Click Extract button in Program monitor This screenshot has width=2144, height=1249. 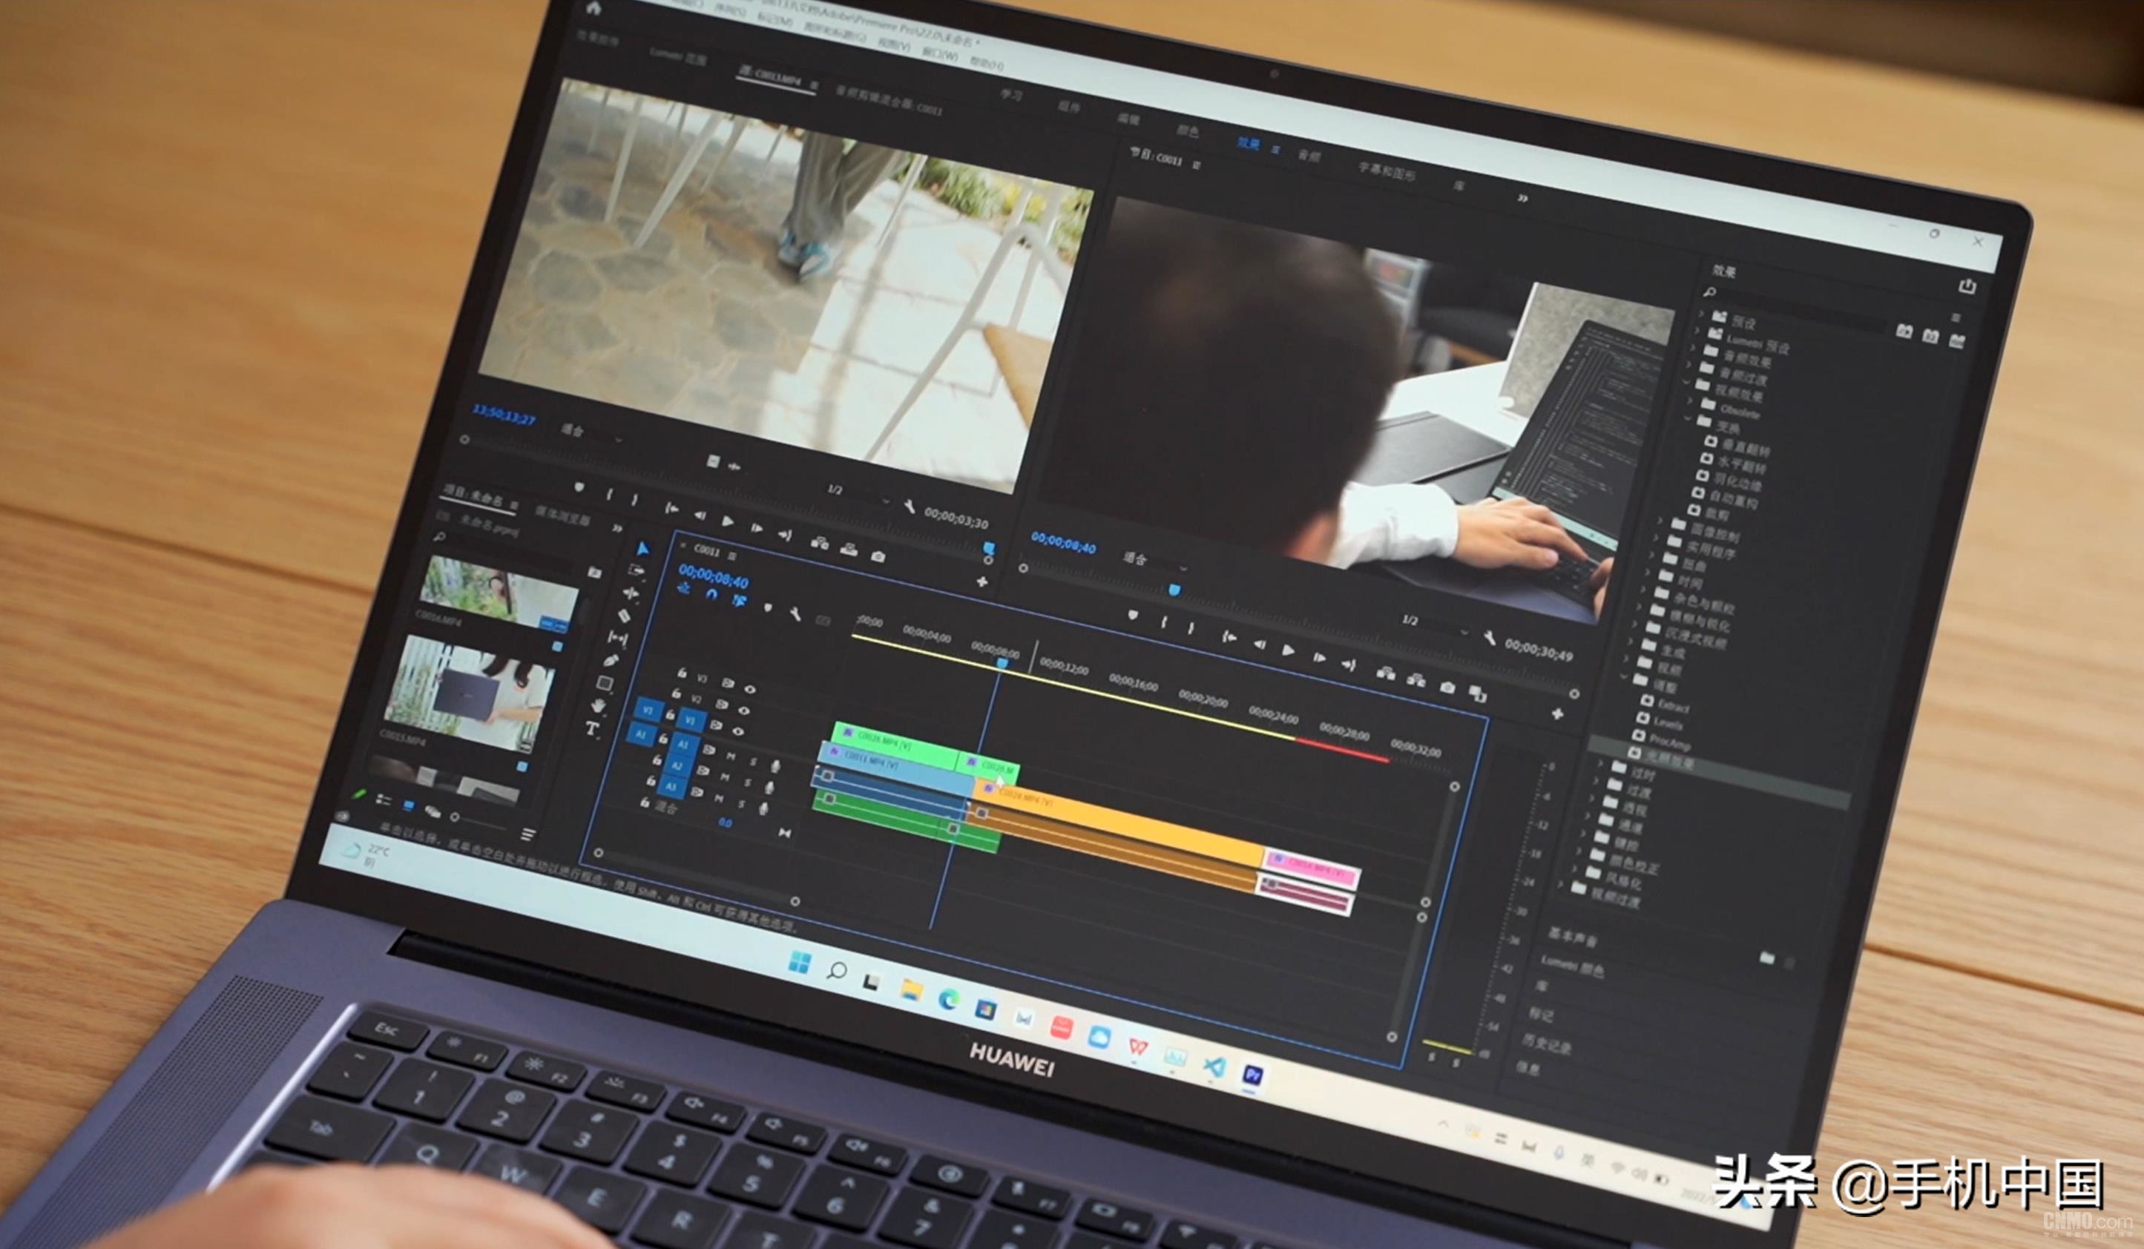tap(1415, 680)
